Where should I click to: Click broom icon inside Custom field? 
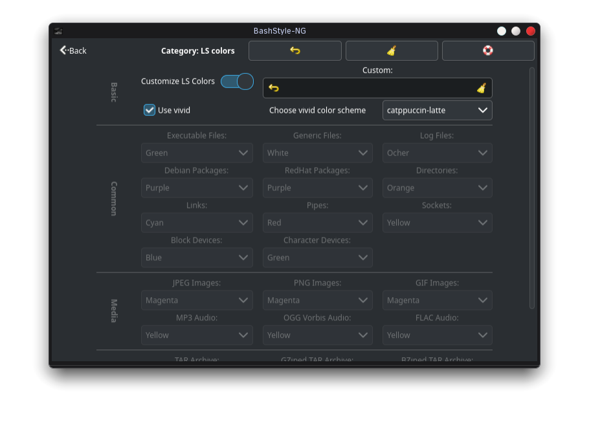[x=481, y=88]
